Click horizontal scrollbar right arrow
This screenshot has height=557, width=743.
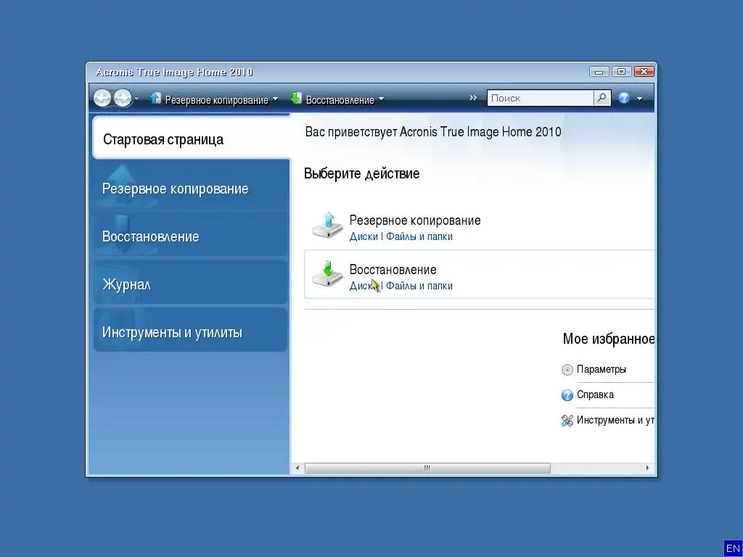point(647,468)
